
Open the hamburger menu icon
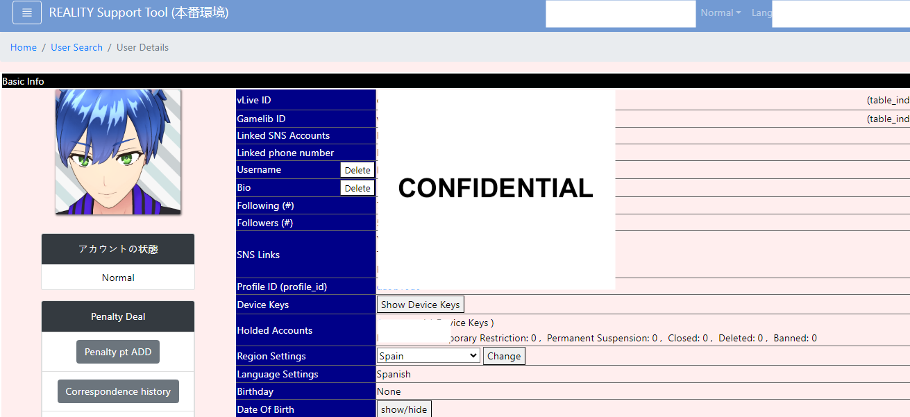pos(27,12)
